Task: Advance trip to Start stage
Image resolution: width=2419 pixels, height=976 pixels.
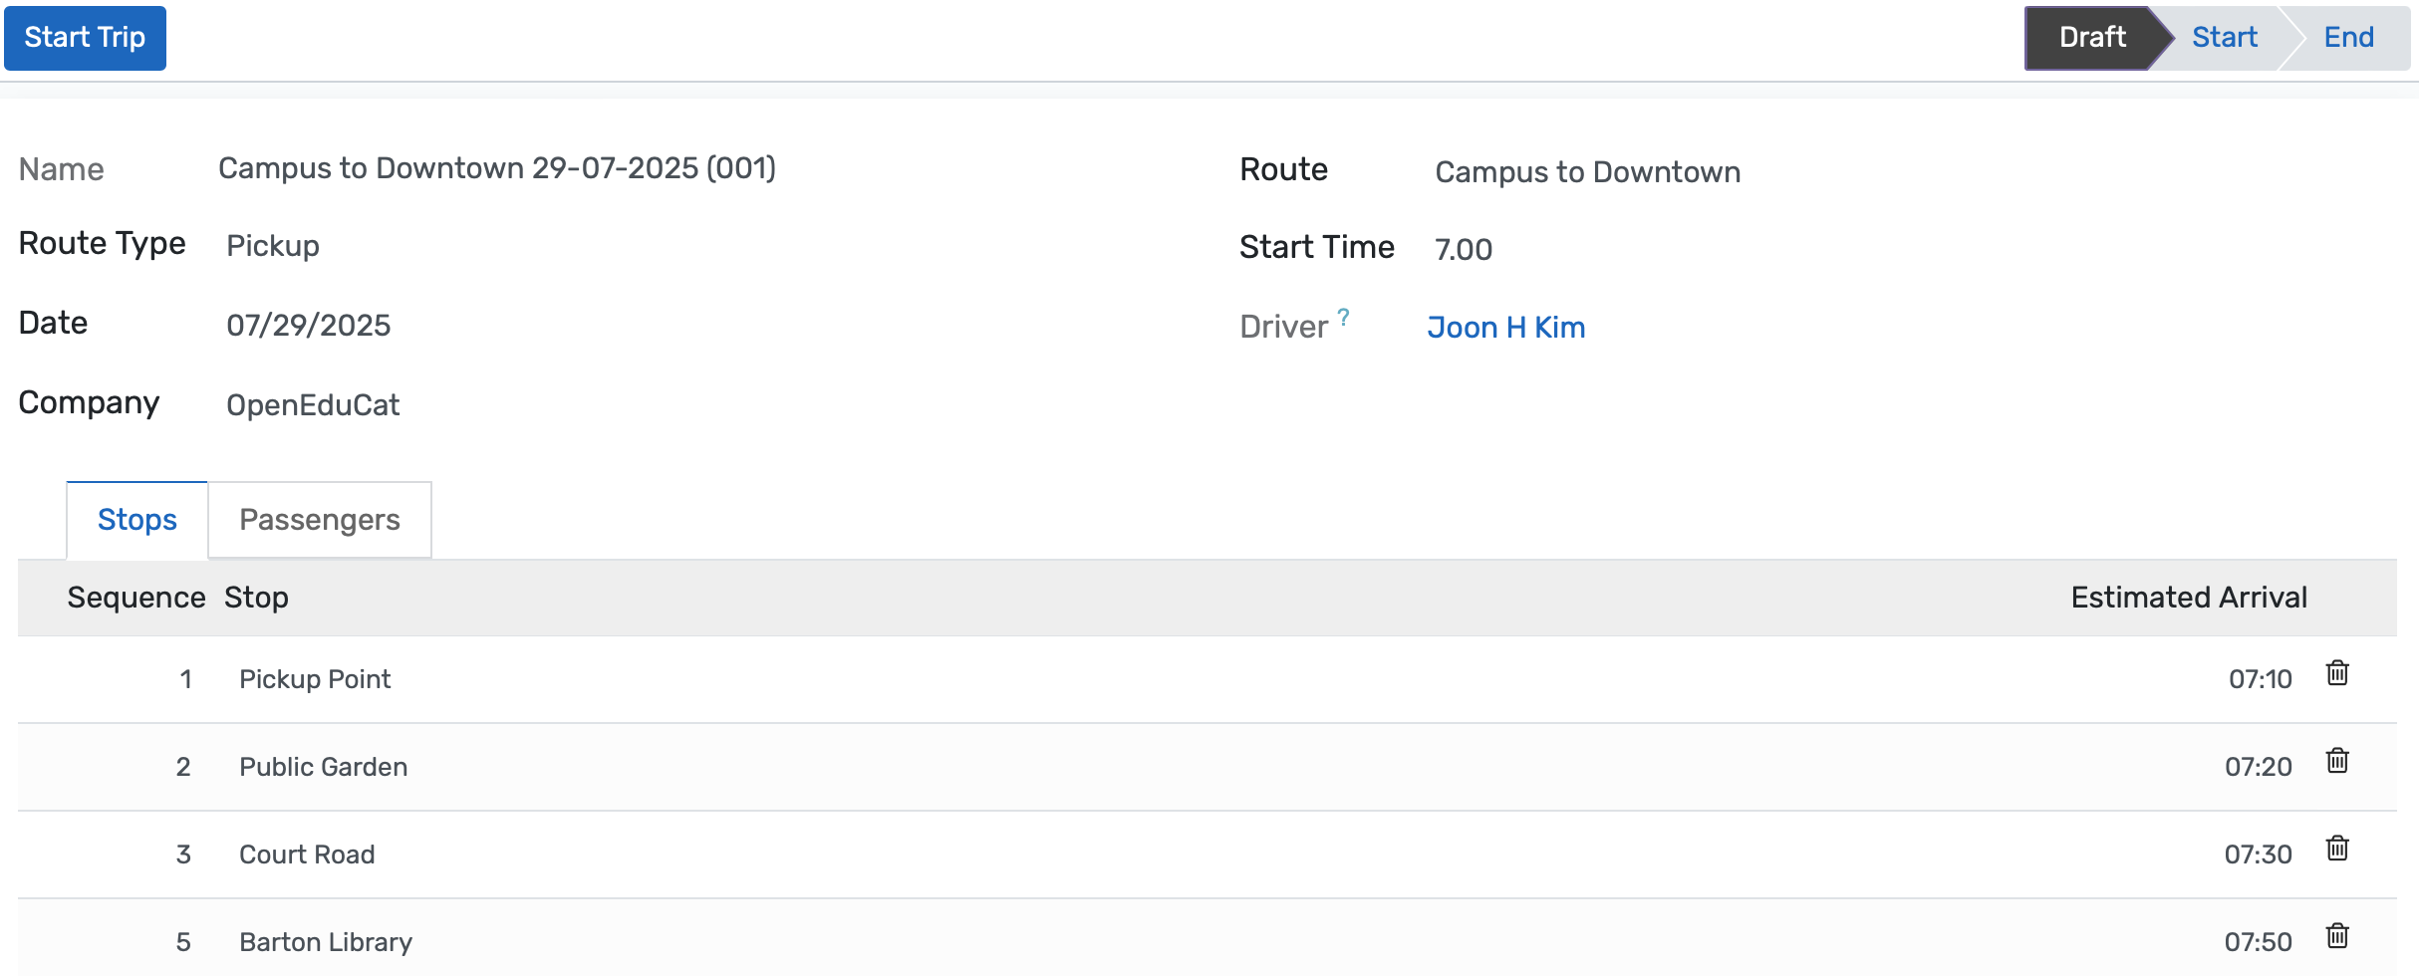Action: point(2224,38)
